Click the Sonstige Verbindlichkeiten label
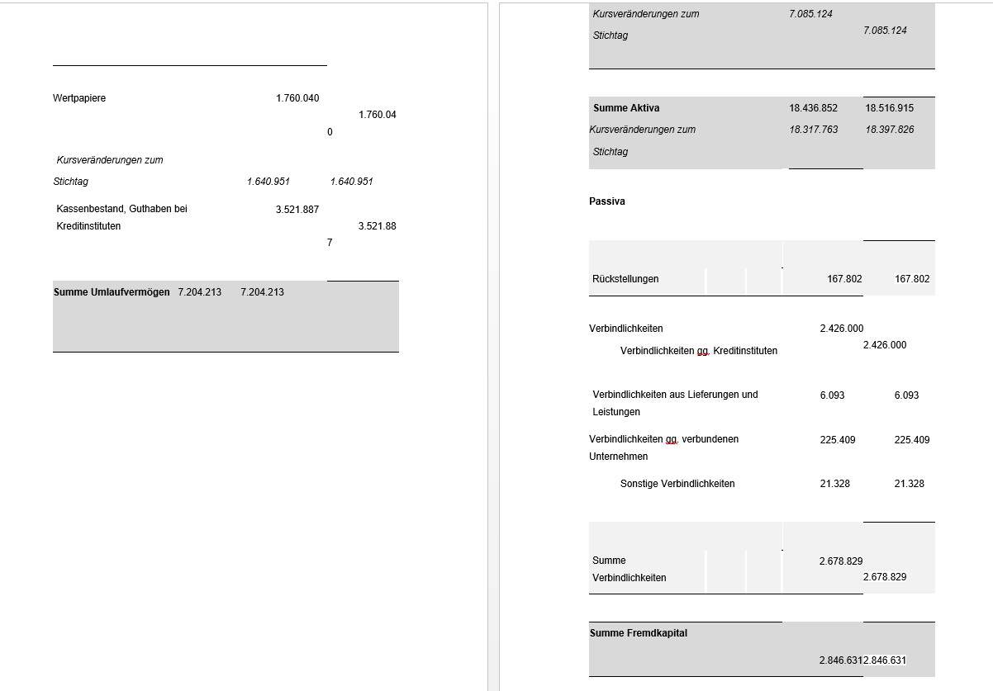Image resolution: width=993 pixels, height=691 pixels. pos(677,484)
